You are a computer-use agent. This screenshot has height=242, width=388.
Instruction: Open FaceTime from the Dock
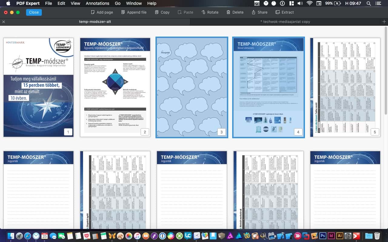(62, 236)
